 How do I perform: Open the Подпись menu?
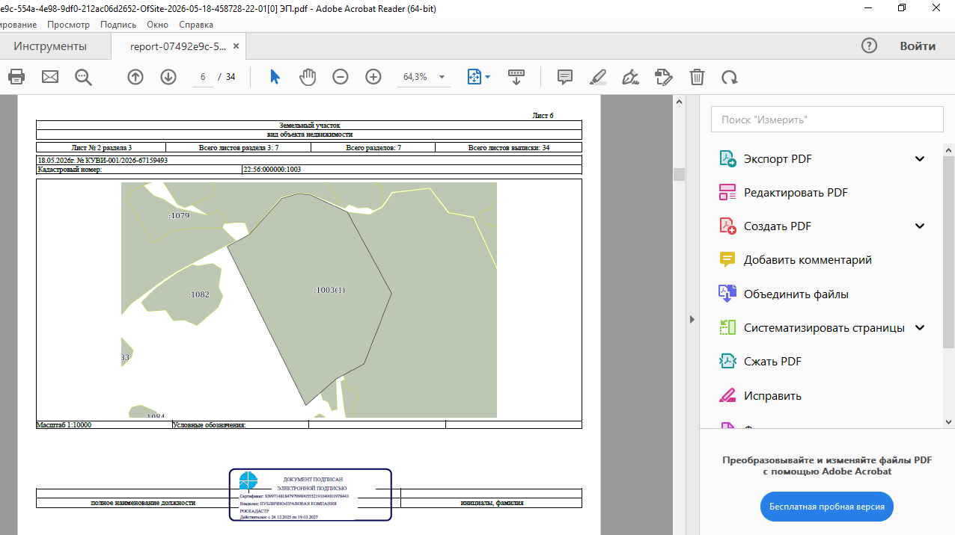coord(118,25)
